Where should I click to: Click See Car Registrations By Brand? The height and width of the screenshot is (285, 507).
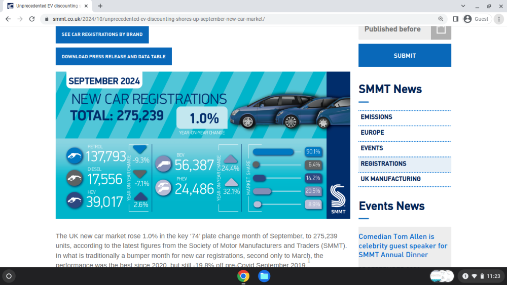tap(102, 34)
